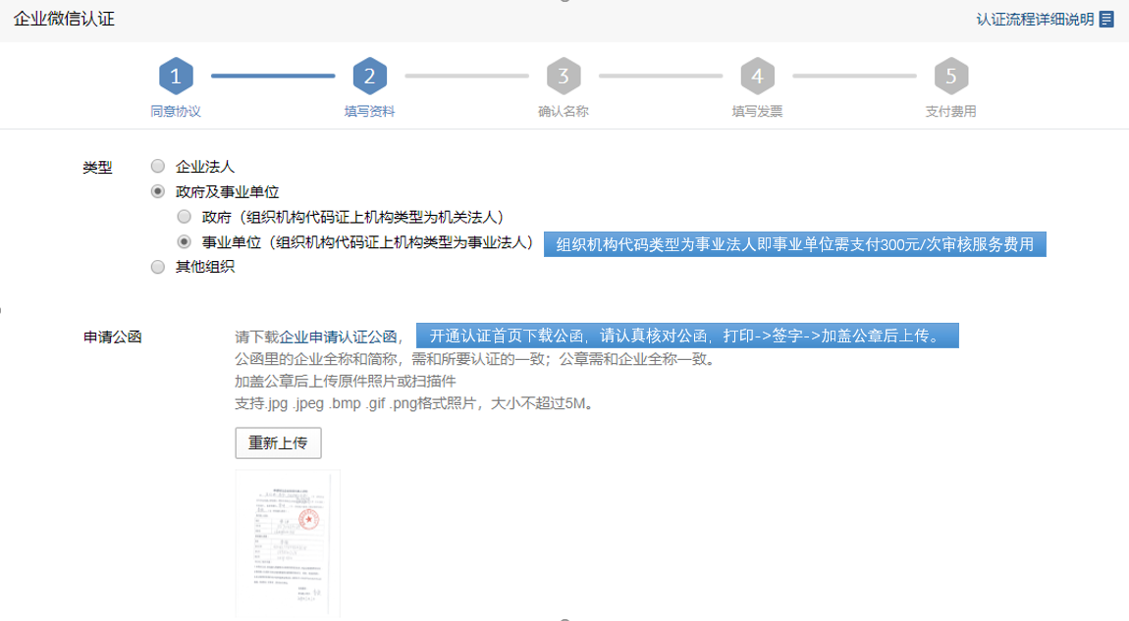1129x621 pixels.
Task: Click the line about .jpg .jpeg .bmp formats
Action: [415, 403]
